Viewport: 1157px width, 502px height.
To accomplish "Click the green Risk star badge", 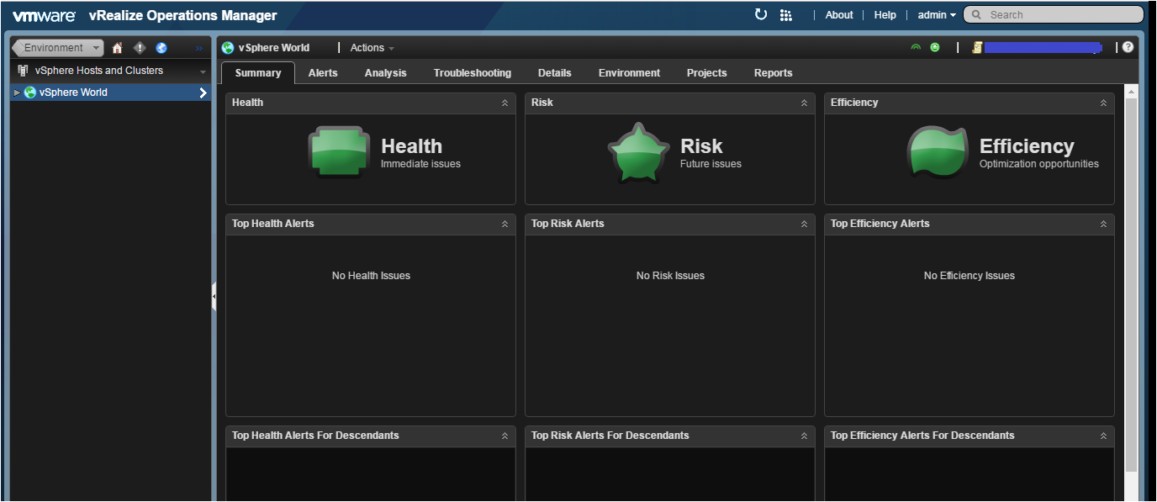I will tap(638, 152).
